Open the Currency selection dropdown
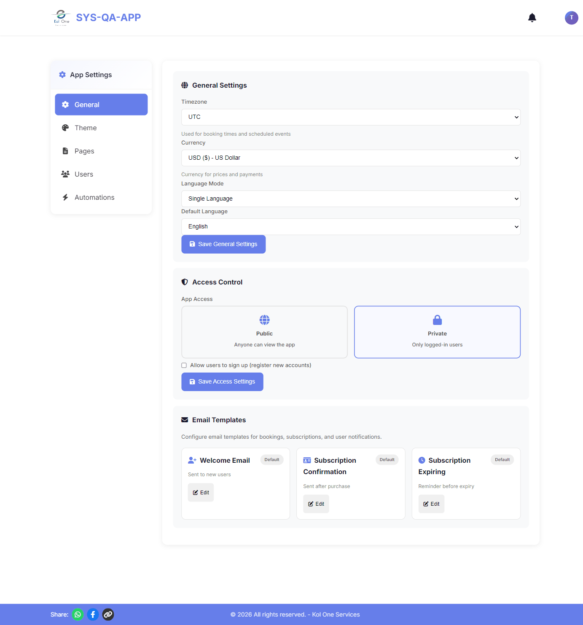 coord(351,158)
